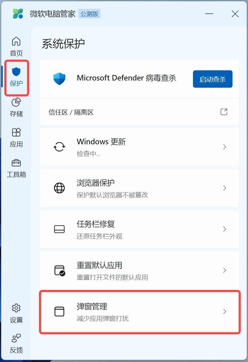This screenshot has height=362, width=248.
Task: Click the window icon beside 弹窗管理
Action: tap(59, 312)
